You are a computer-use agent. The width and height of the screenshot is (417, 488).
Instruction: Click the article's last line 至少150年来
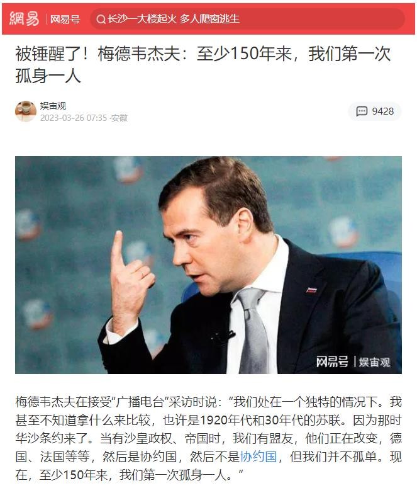click(129, 475)
